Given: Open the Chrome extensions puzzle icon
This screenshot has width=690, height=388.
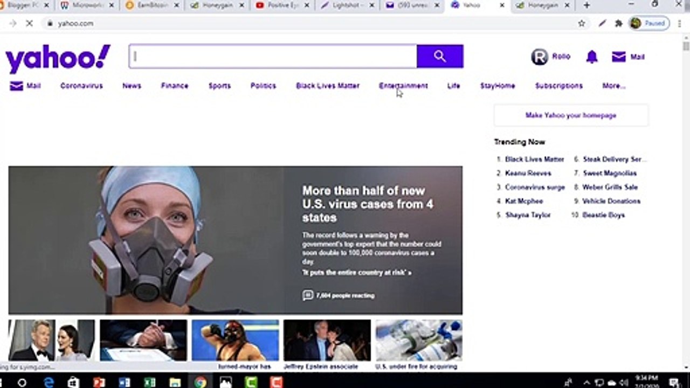Looking at the screenshot, I should pyautogui.click(x=619, y=23).
